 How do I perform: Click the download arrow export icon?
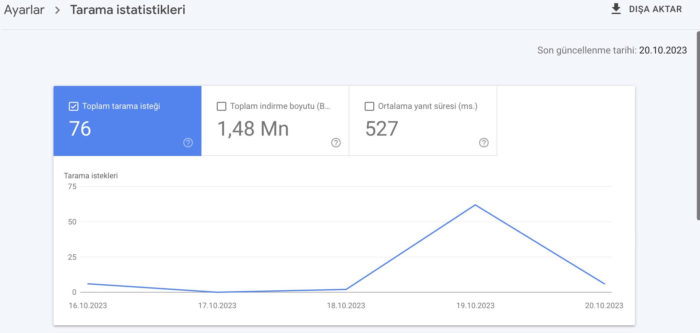click(x=616, y=9)
